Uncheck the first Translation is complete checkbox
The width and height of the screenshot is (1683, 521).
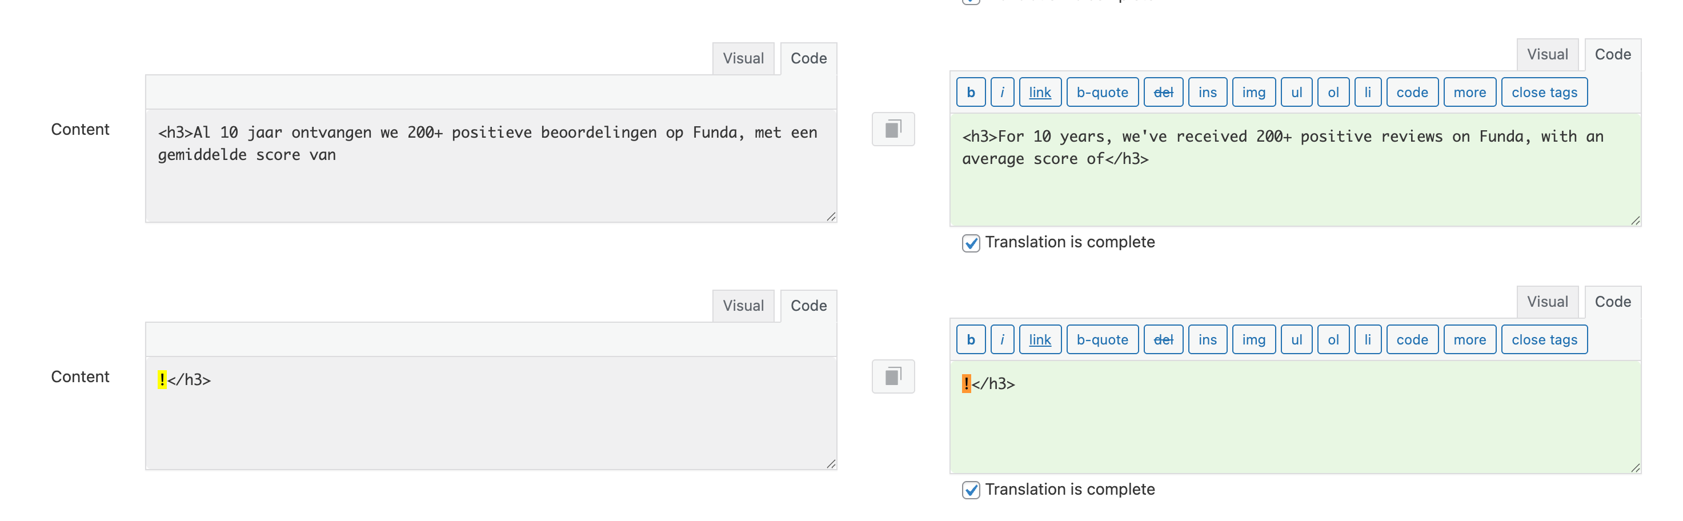971,243
